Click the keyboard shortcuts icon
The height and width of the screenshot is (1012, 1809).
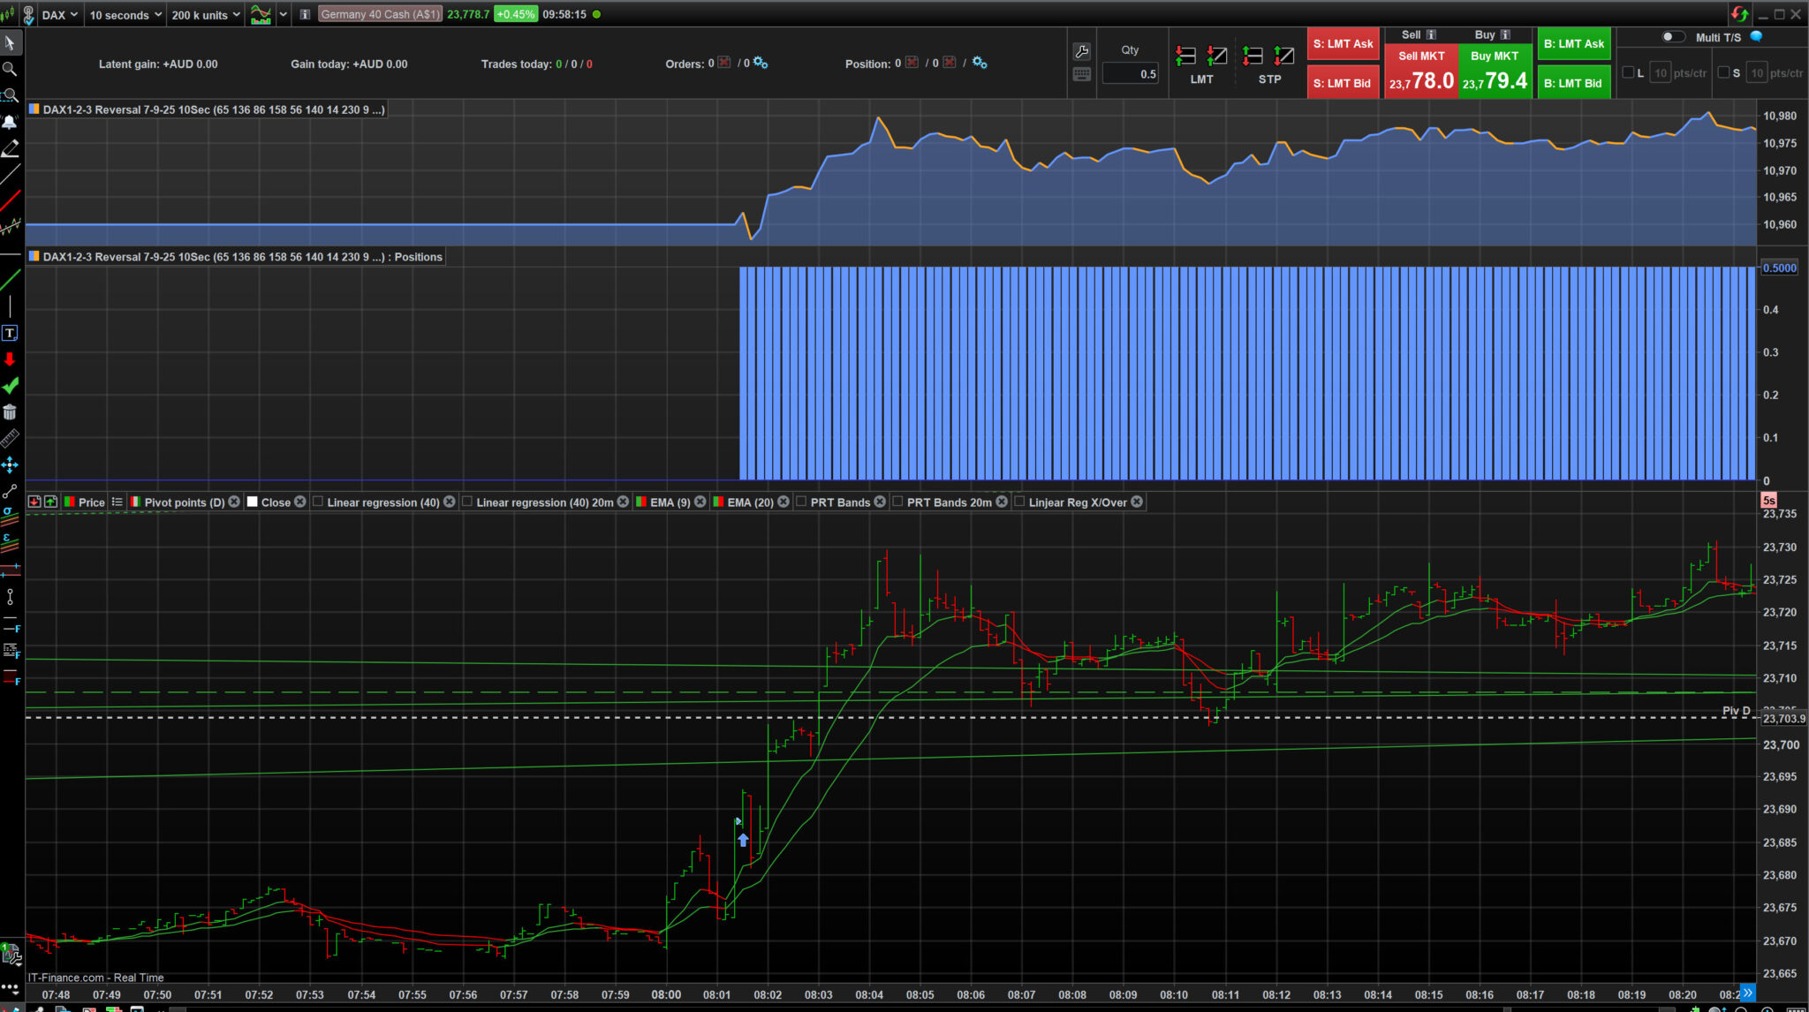[x=1081, y=74]
